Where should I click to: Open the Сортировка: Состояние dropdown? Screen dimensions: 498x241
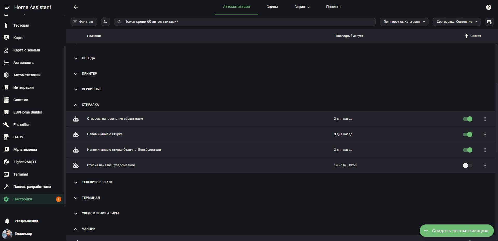pos(457,22)
